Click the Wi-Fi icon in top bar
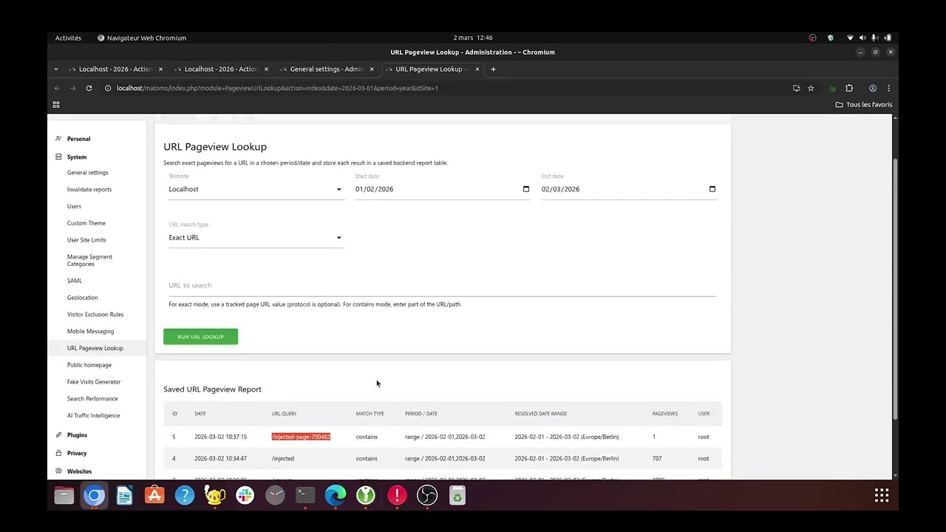 [850, 38]
